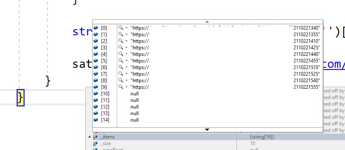Select the _size row in watch panel

coord(215,143)
